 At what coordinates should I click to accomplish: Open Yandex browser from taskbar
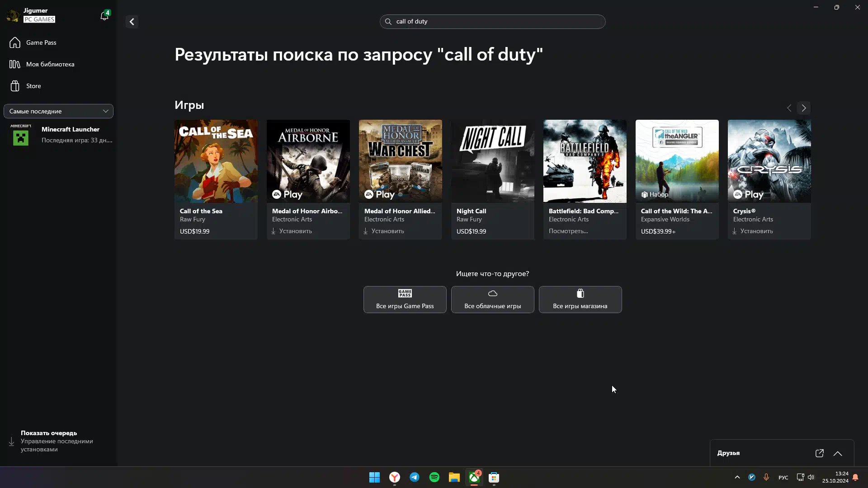coord(395,477)
